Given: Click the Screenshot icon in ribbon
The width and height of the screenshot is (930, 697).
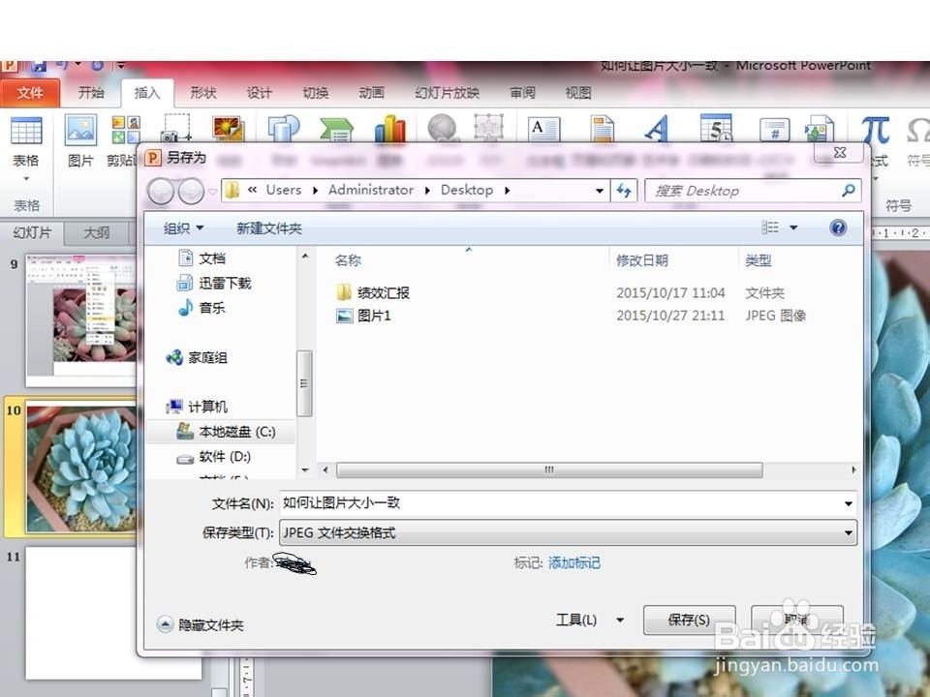Looking at the screenshot, I should (176, 128).
